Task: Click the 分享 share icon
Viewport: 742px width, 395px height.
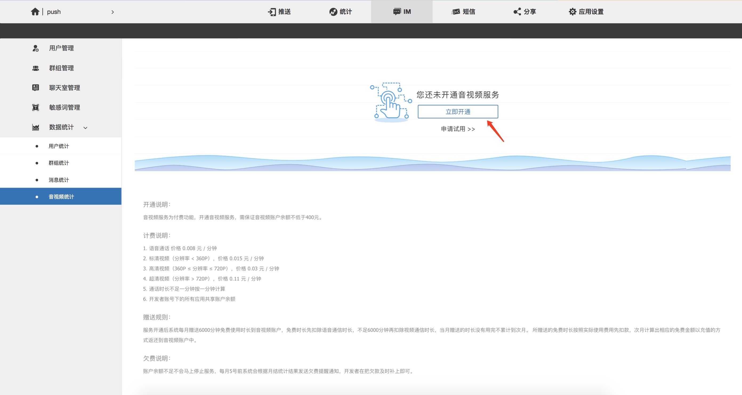Action: pos(517,12)
